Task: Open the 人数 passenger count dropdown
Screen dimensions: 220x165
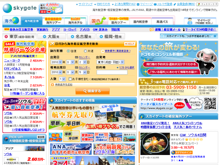Action: 62,79
